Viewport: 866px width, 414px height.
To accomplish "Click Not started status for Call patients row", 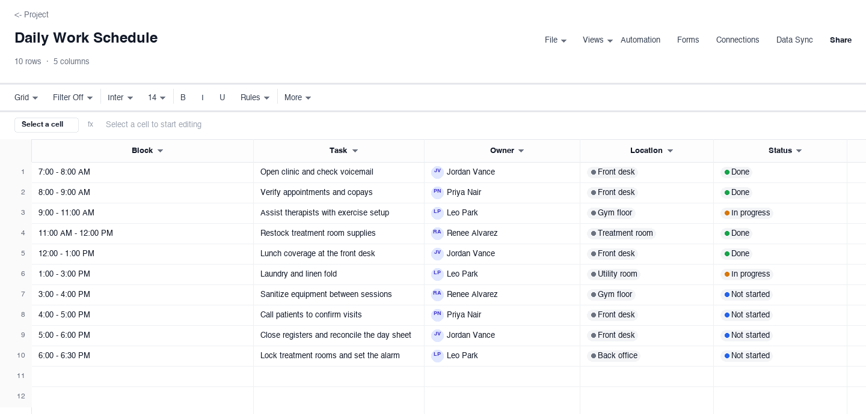I will (x=747, y=315).
